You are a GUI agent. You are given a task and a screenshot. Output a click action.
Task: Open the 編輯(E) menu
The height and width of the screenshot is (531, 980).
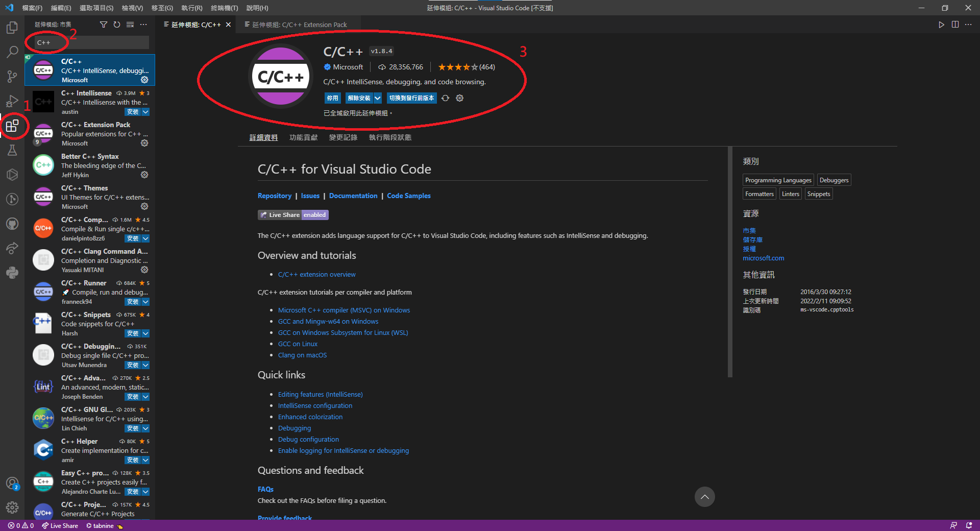click(x=61, y=8)
